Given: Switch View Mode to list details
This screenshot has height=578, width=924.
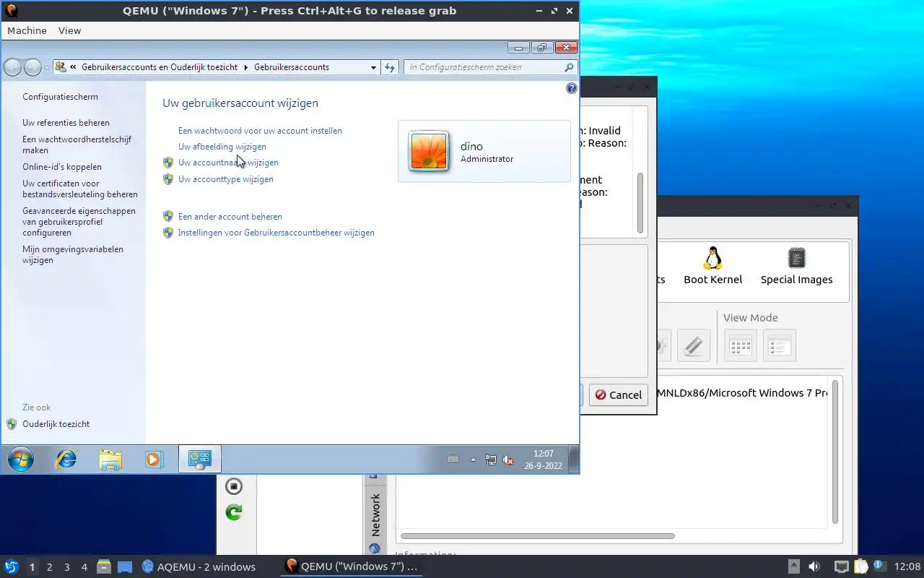Looking at the screenshot, I should click(779, 346).
